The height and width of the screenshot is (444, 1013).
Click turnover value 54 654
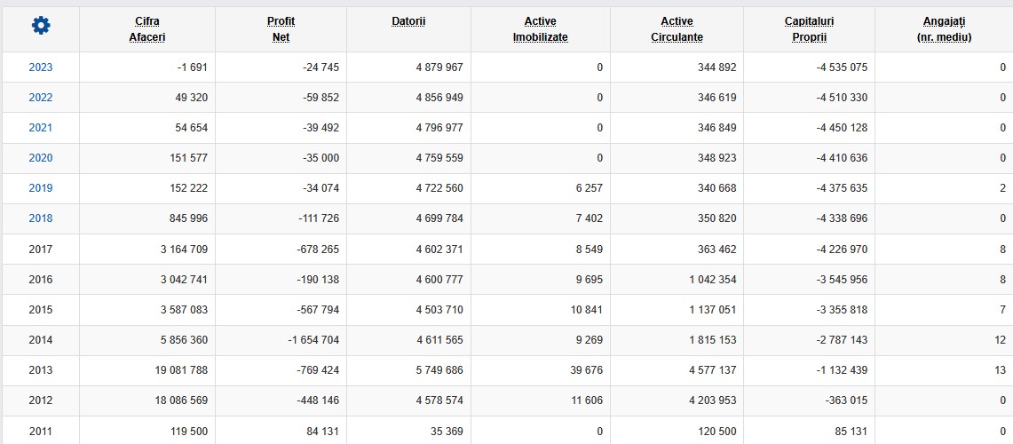(189, 128)
